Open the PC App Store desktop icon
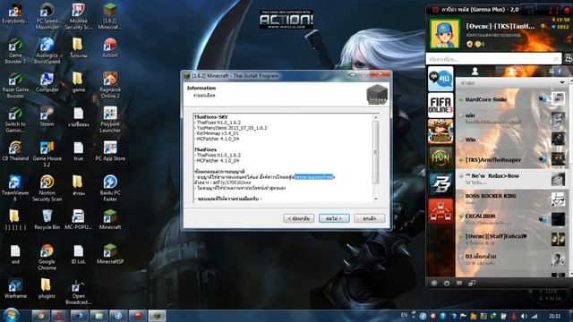 click(110, 151)
